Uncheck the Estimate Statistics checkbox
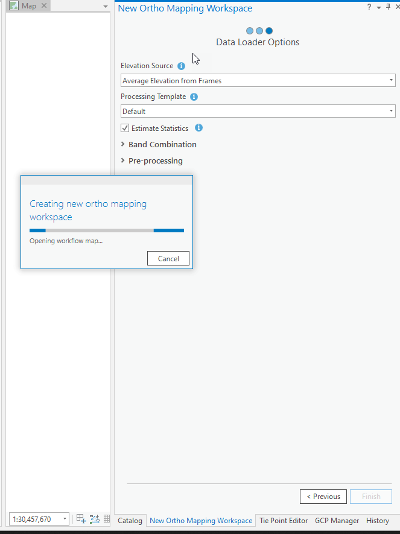400x534 pixels. point(125,129)
